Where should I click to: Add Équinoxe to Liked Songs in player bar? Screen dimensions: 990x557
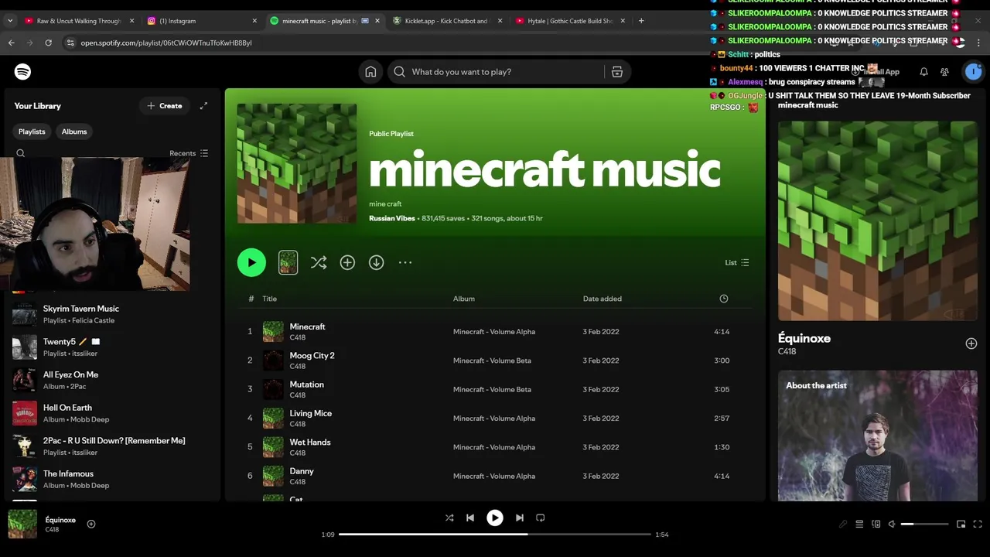point(90,525)
